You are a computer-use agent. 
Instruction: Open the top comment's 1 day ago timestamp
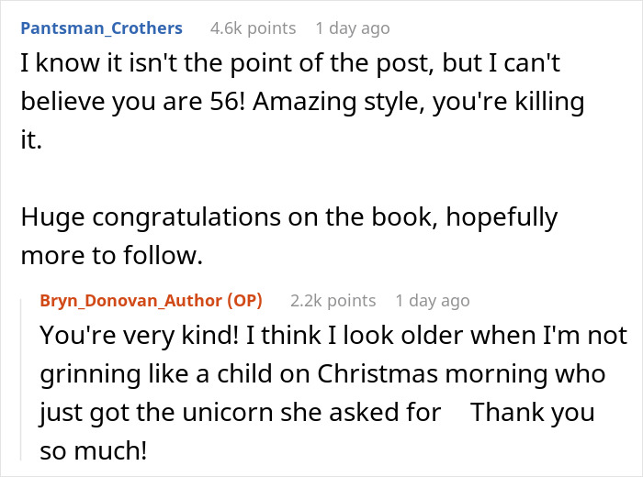point(352,28)
